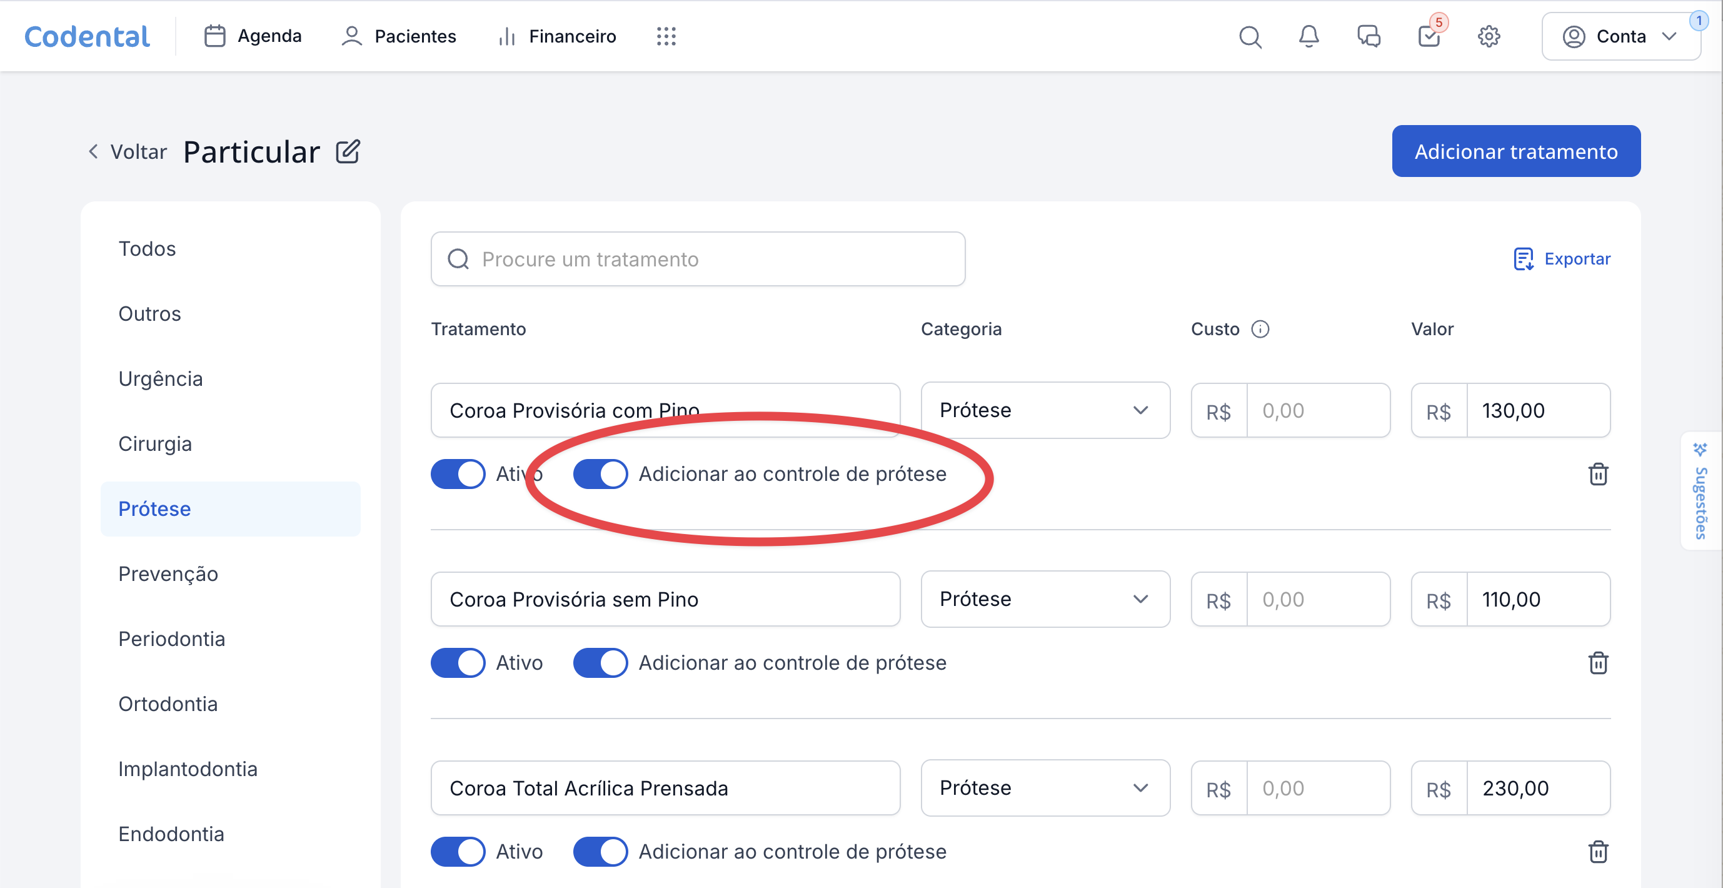Expand the Conta account dropdown
This screenshot has width=1723, height=888.
coord(1620,37)
